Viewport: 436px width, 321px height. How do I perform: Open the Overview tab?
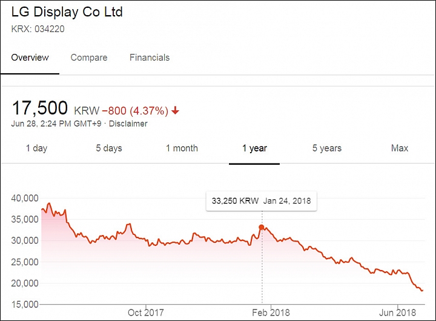click(30, 58)
